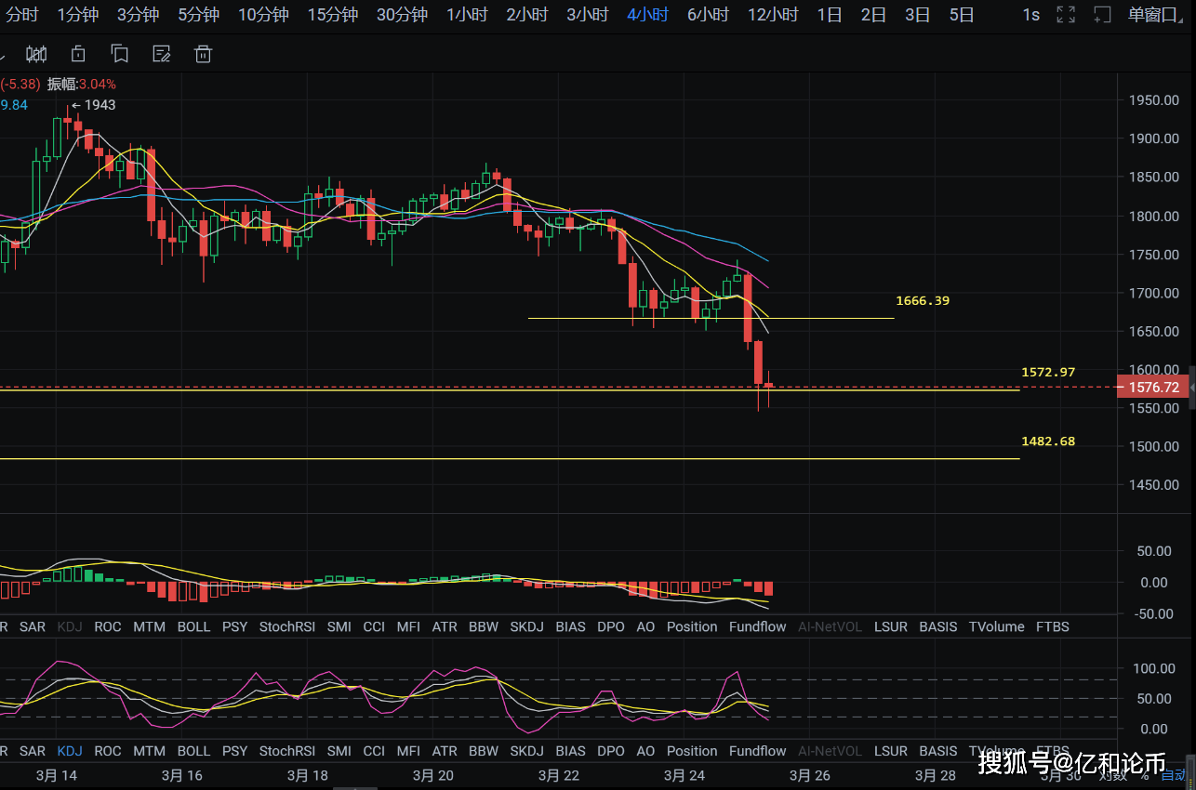Click the 3月 20 date label

point(433,775)
